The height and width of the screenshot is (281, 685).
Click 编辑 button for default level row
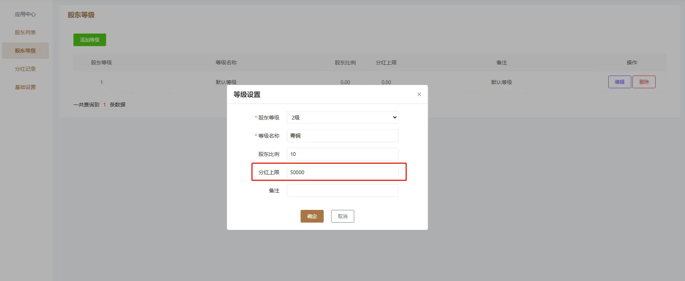pos(619,82)
